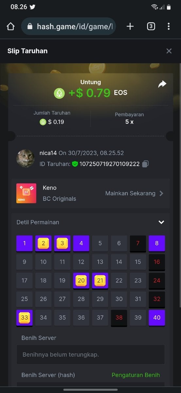Tap the Mainkan Sekarang chevron arrow

coord(161,193)
